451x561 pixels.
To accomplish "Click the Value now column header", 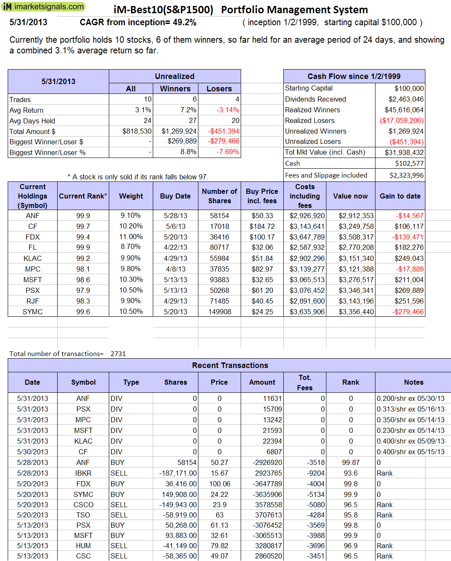I will 350,196.
